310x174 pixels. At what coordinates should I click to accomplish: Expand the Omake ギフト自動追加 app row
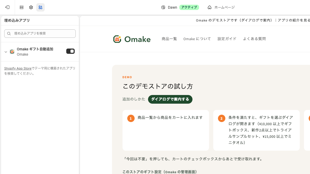(6, 52)
